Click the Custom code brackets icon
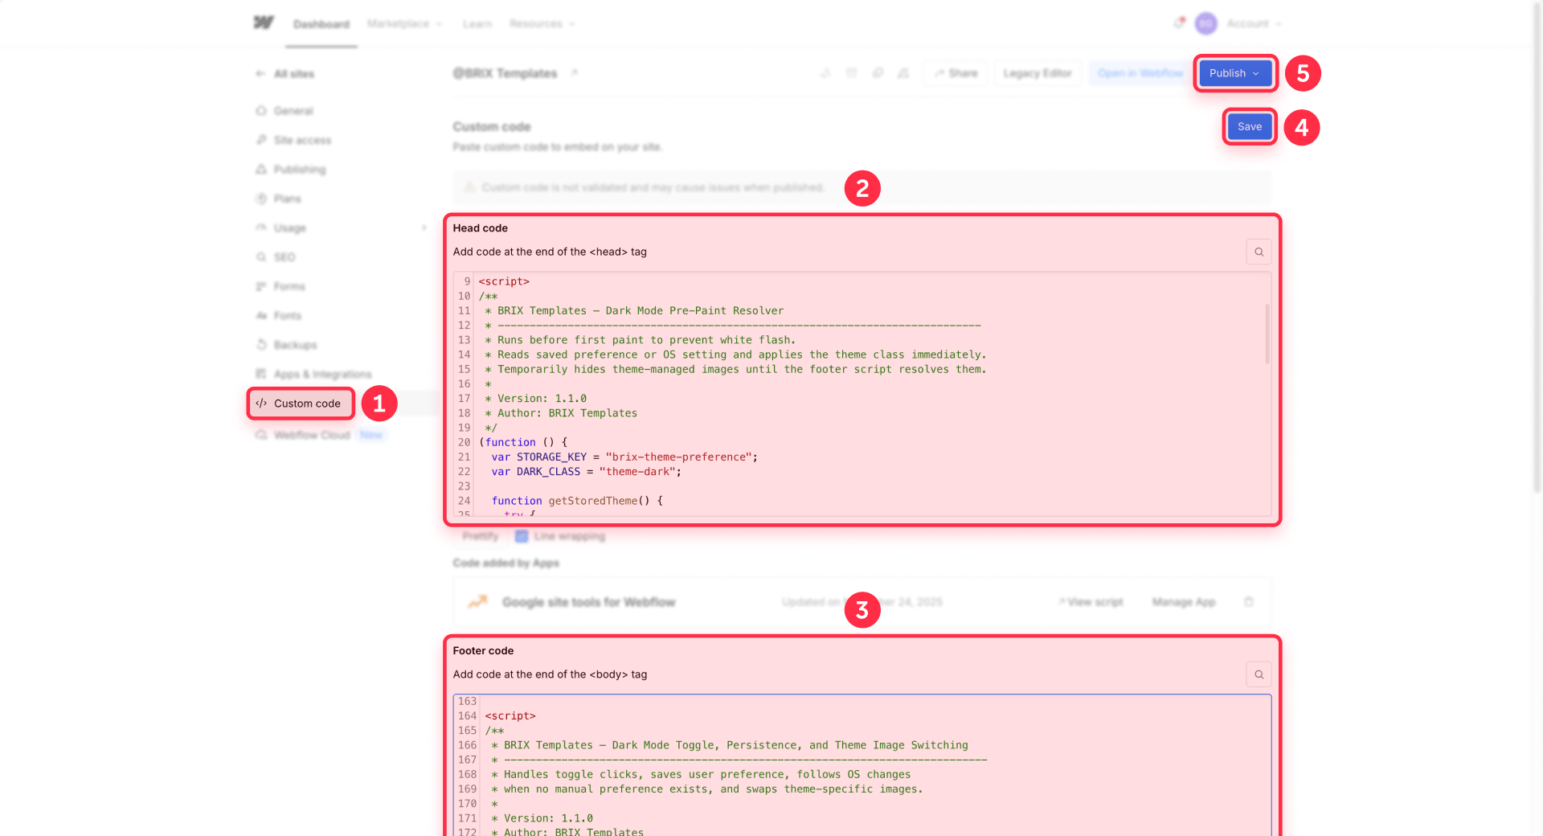Image resolution: width=1543 pixels, height=836 pixels. pyautogui.click(x=261, y=404)
